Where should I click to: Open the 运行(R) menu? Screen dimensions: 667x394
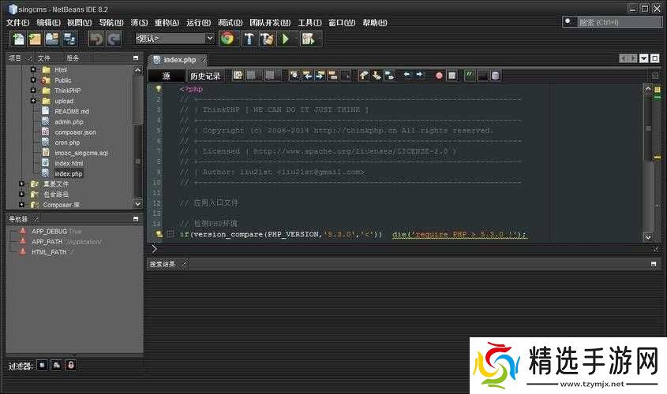coord(197,23)
